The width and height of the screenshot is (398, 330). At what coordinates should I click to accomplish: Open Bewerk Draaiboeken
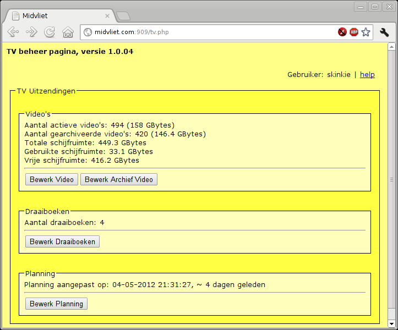(62, 241)
